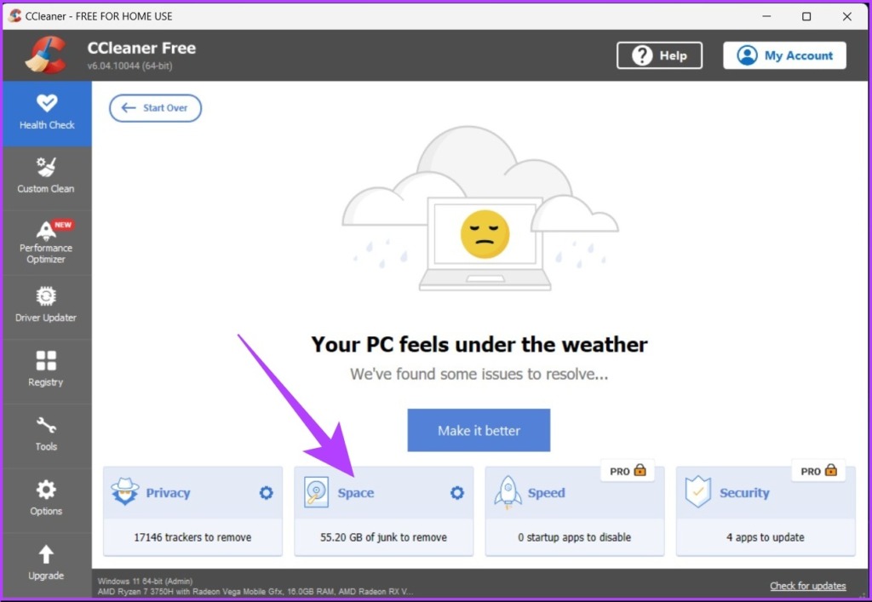Click '17146 trackers to remove' text

(x=192, y=537)
